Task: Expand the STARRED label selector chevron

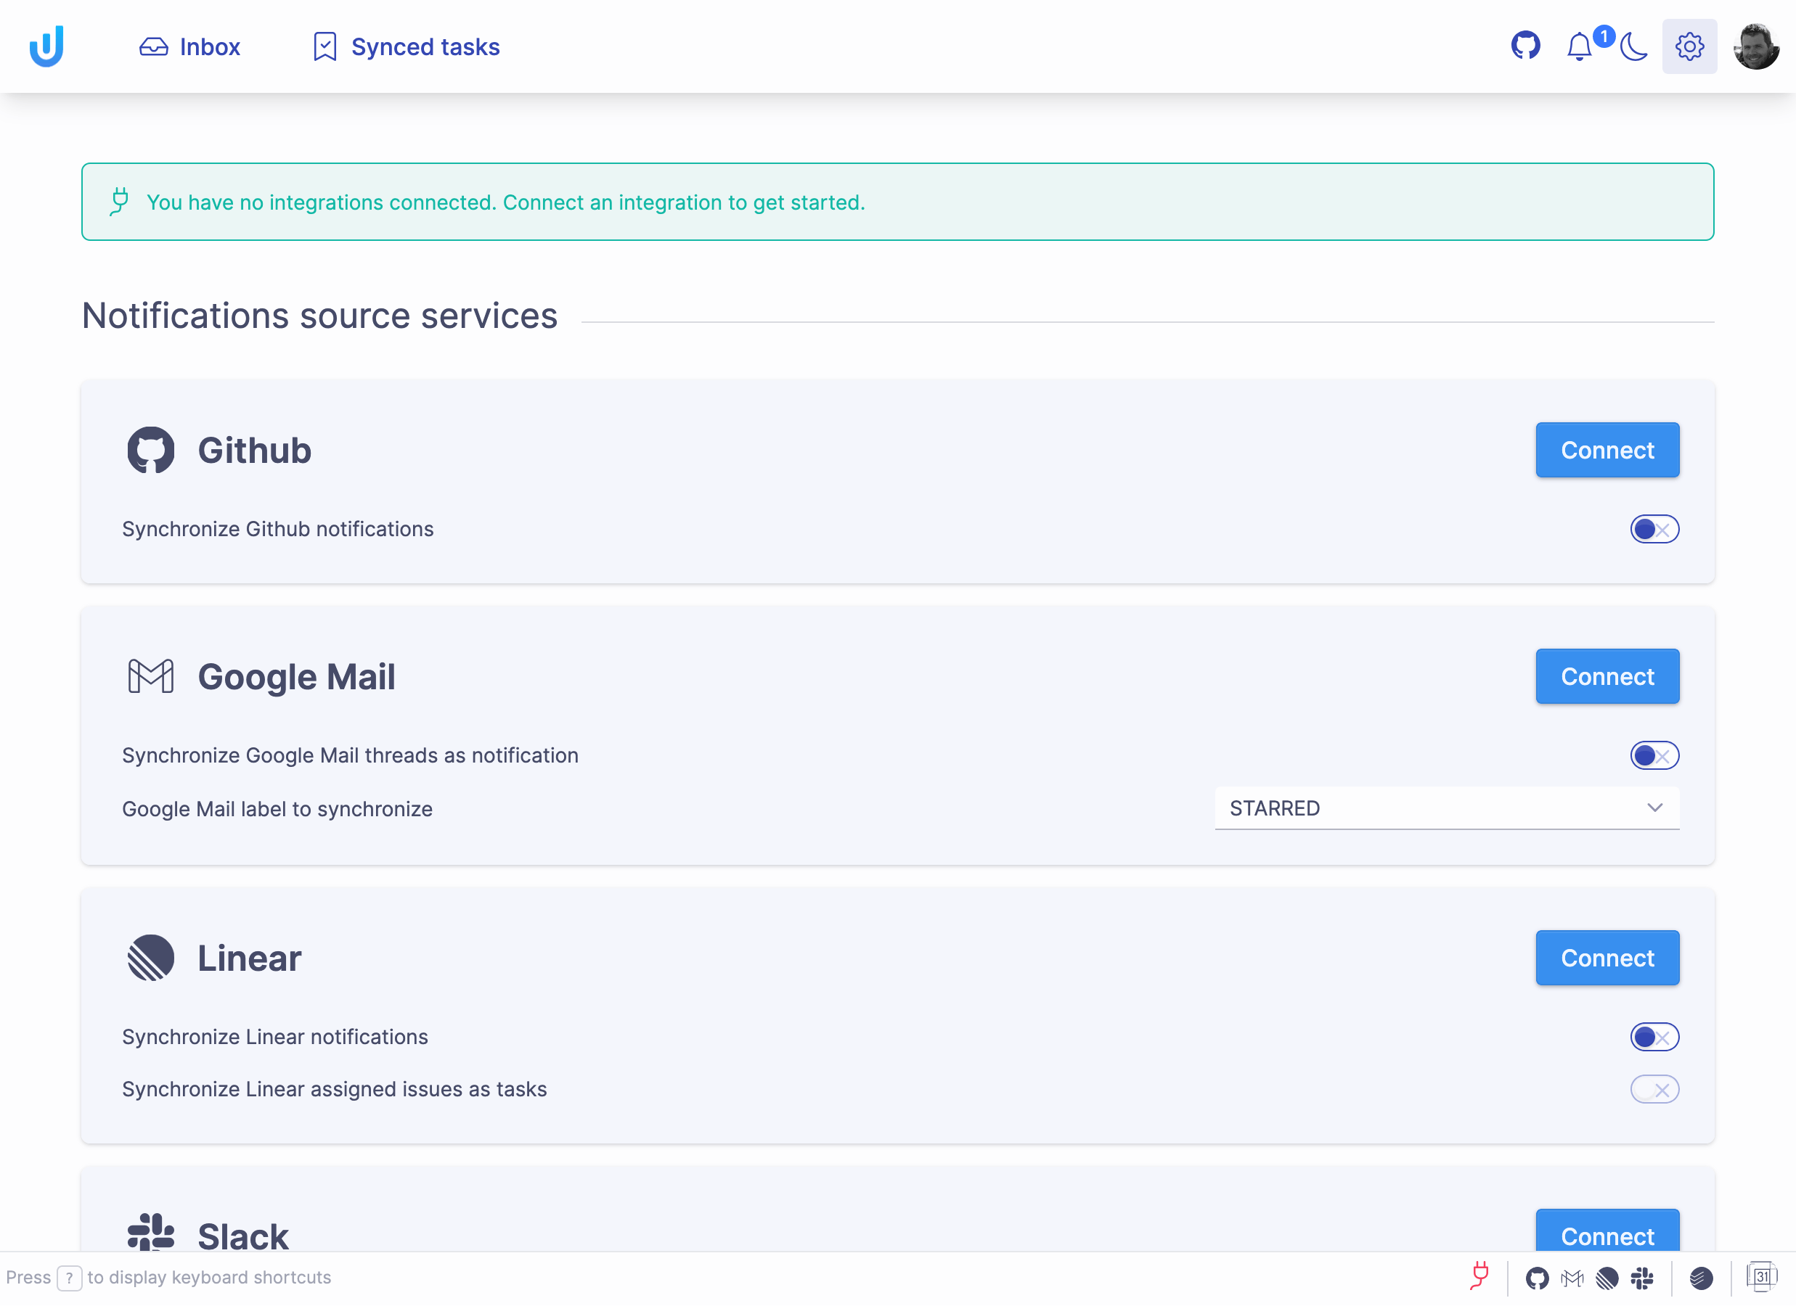Action: pyautogui.click(x=1654, y=808)
